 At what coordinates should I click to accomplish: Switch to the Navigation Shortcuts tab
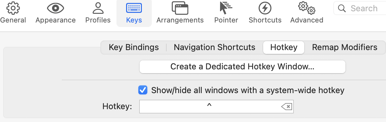(215, 48)
